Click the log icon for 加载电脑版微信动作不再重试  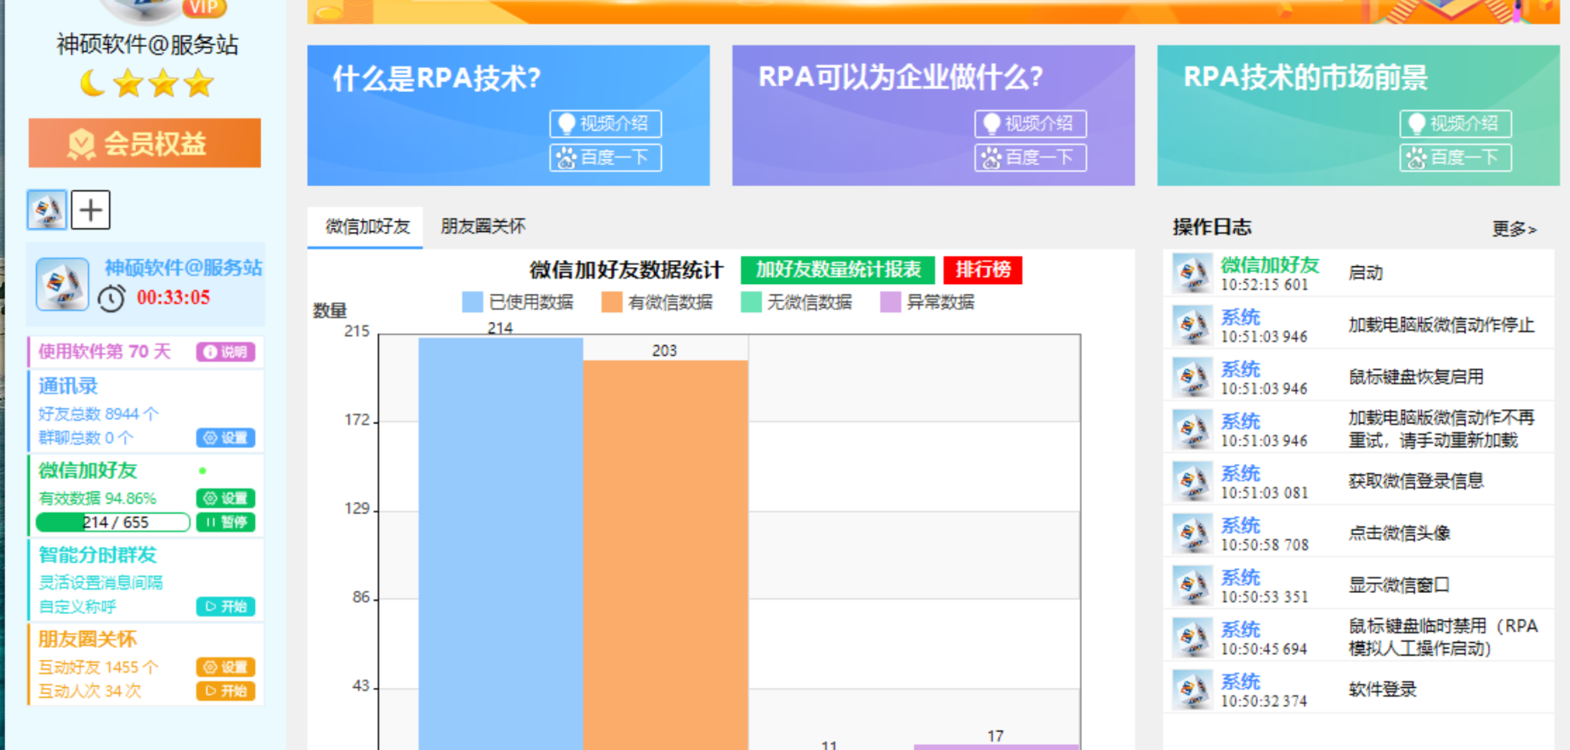1192,429
